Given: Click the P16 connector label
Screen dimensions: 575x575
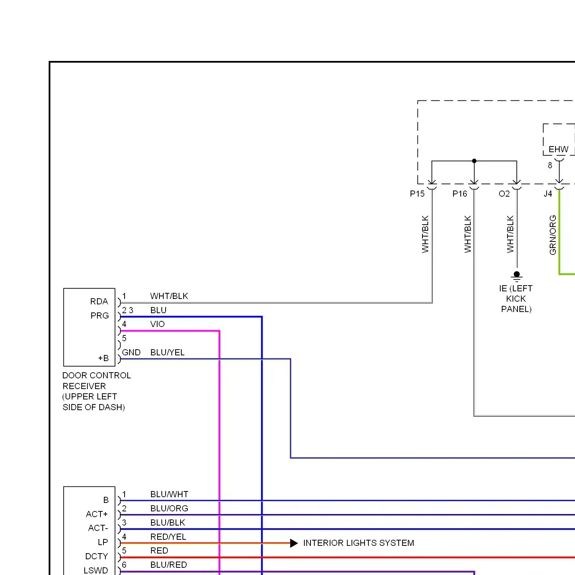Looking at the screenshot, I should click(x=460, y=194).
